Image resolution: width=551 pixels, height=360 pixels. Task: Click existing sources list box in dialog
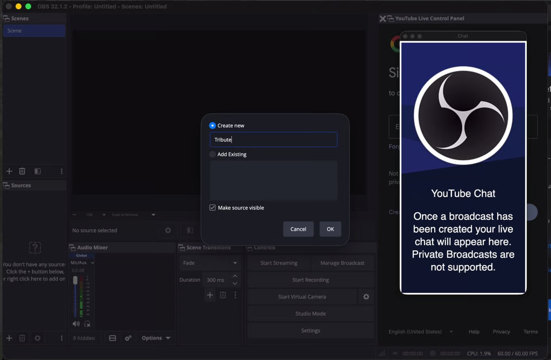[273, 181]
